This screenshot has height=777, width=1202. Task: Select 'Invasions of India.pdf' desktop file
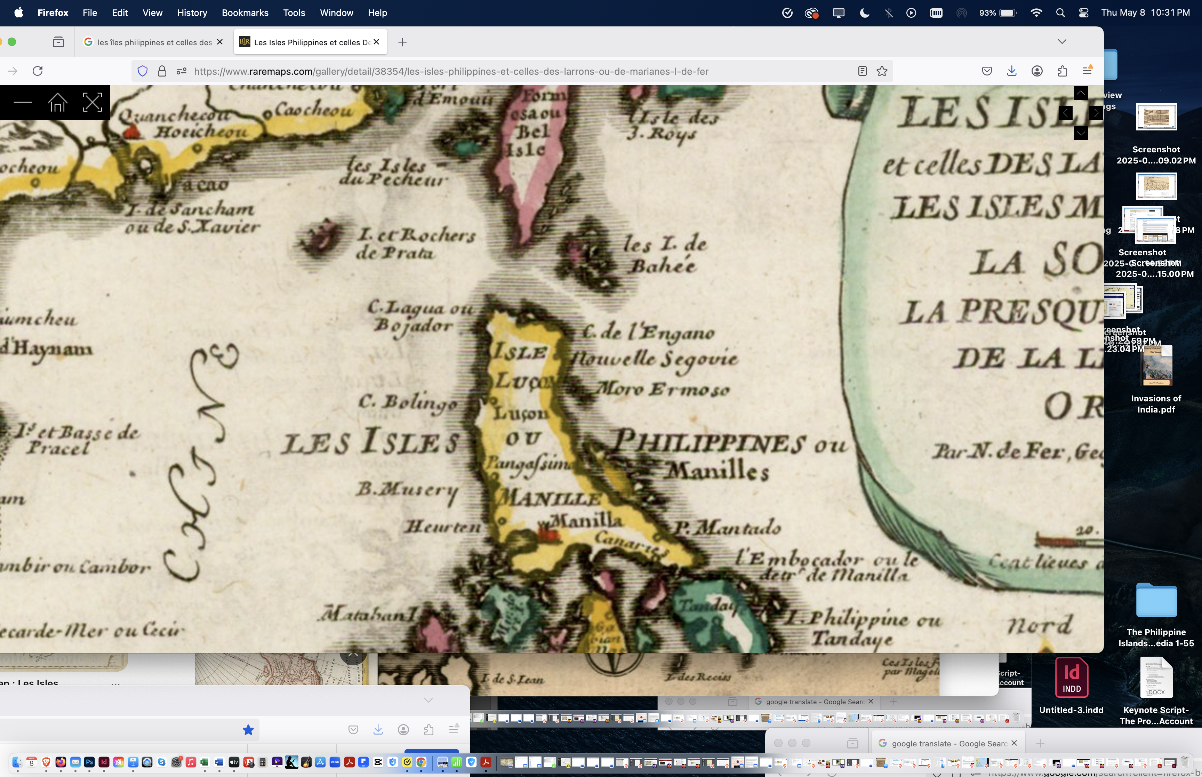pyautogui.click(x=1156, y=380)
